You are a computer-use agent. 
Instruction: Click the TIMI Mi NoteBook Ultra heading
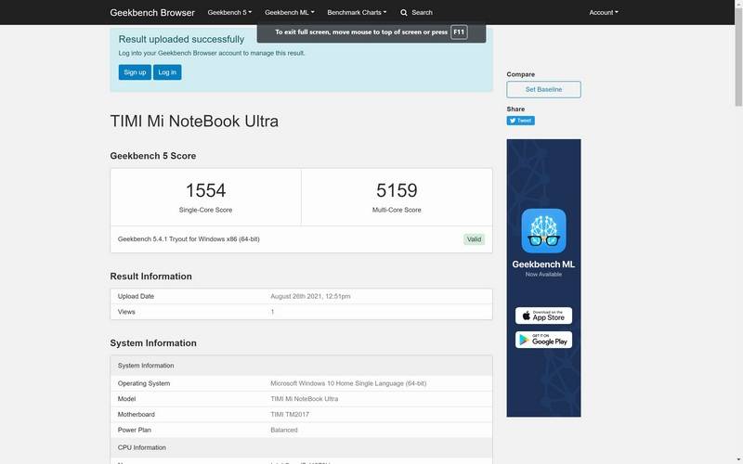(194, 122)
